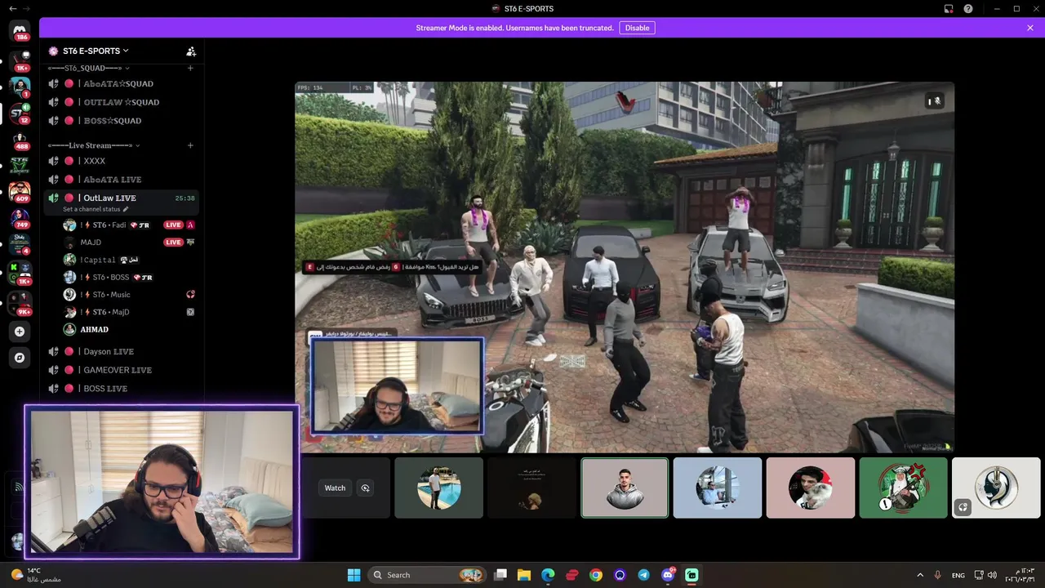Select user ST6 • BOSS in voice list
The image size is (1045, 588).
coord(129,278)
